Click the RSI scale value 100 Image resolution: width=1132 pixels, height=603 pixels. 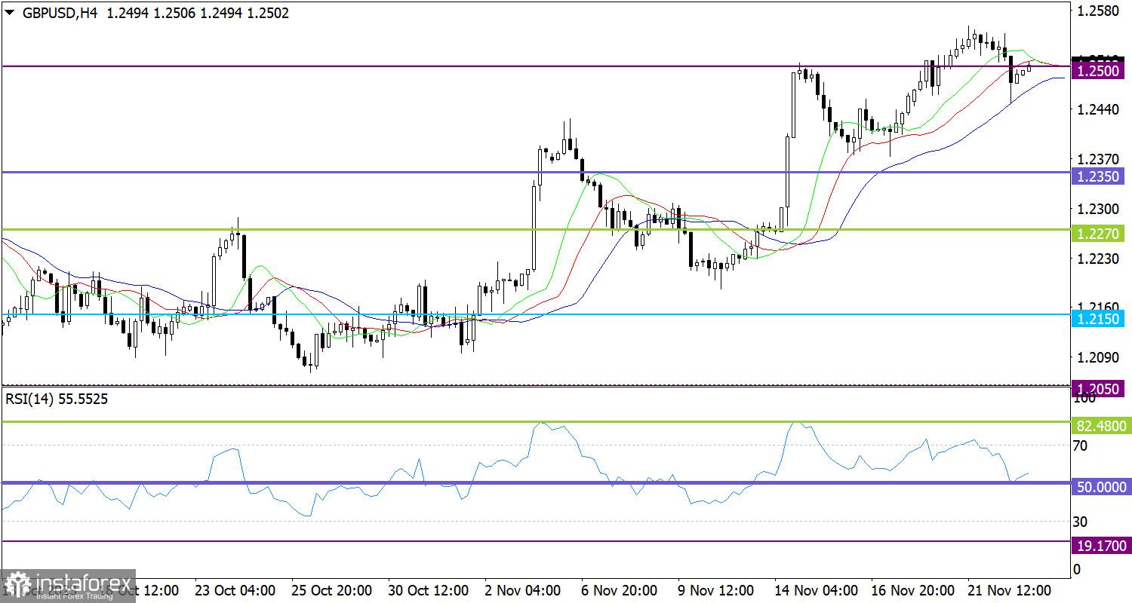tap(1084, 398)
